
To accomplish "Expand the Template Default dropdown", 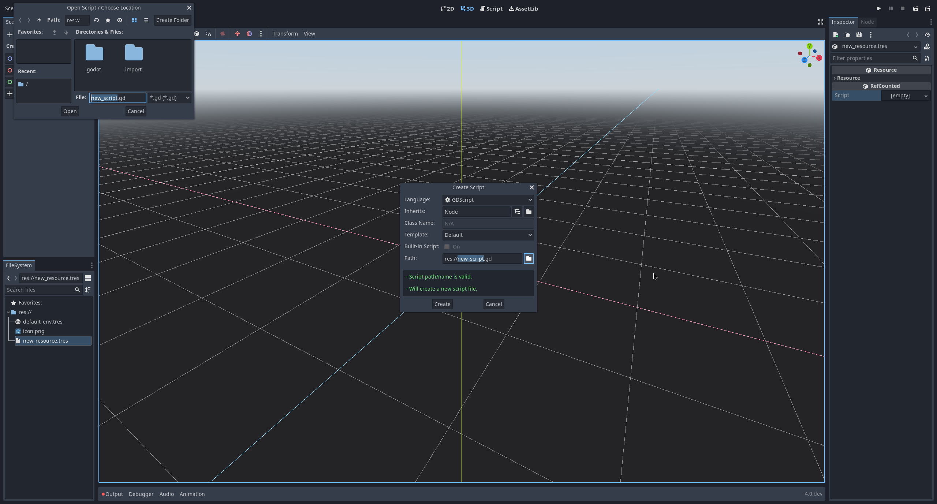I will pyautogui.click(x=488, y=235).
